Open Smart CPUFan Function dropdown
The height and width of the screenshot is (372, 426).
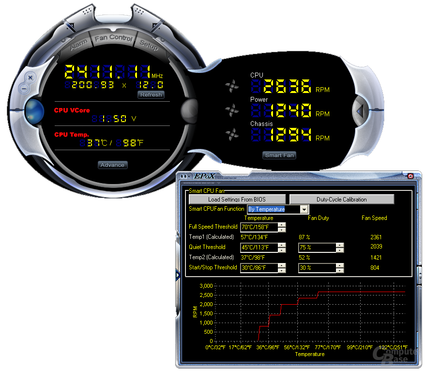click(304, 209)
